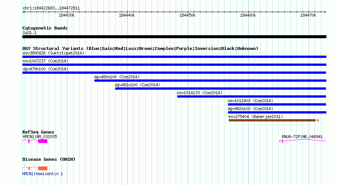Click the black 1q31.1 cytogenetic band

pos(174,37)
